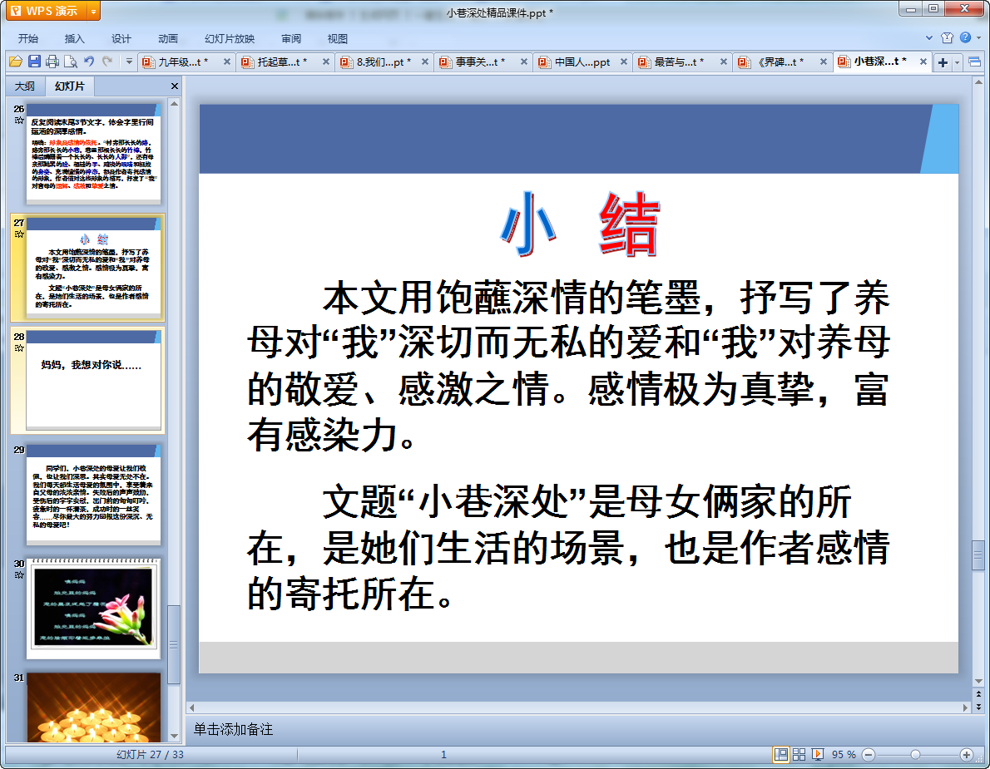Click the thumbnail pane scroll down arrow

(x=174, y=737)
